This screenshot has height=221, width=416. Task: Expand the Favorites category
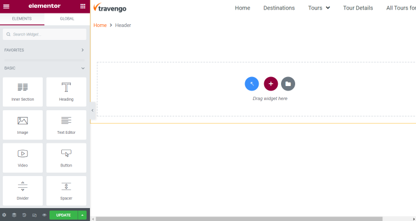click(44, 50)
